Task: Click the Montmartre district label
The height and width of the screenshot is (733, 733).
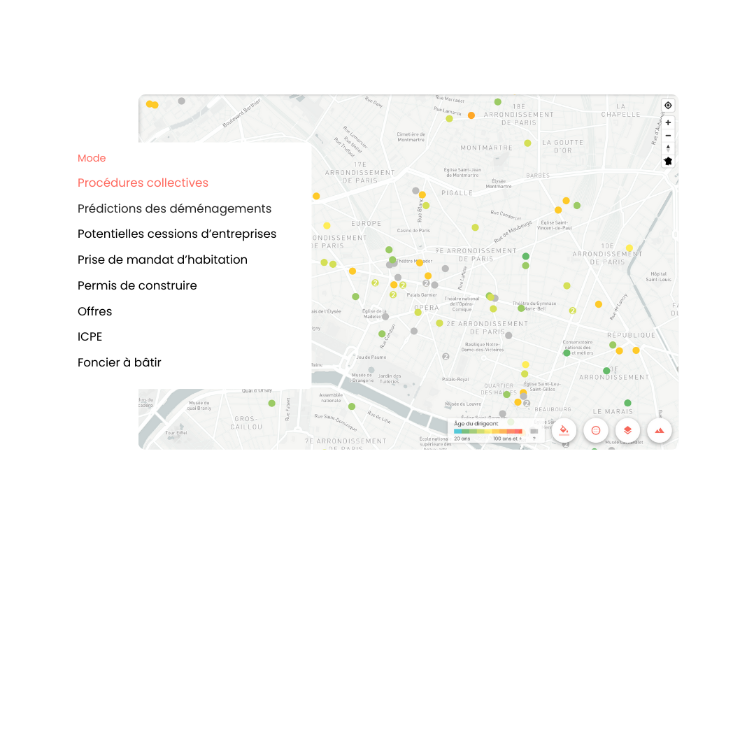Action: [x=486, y=148]
